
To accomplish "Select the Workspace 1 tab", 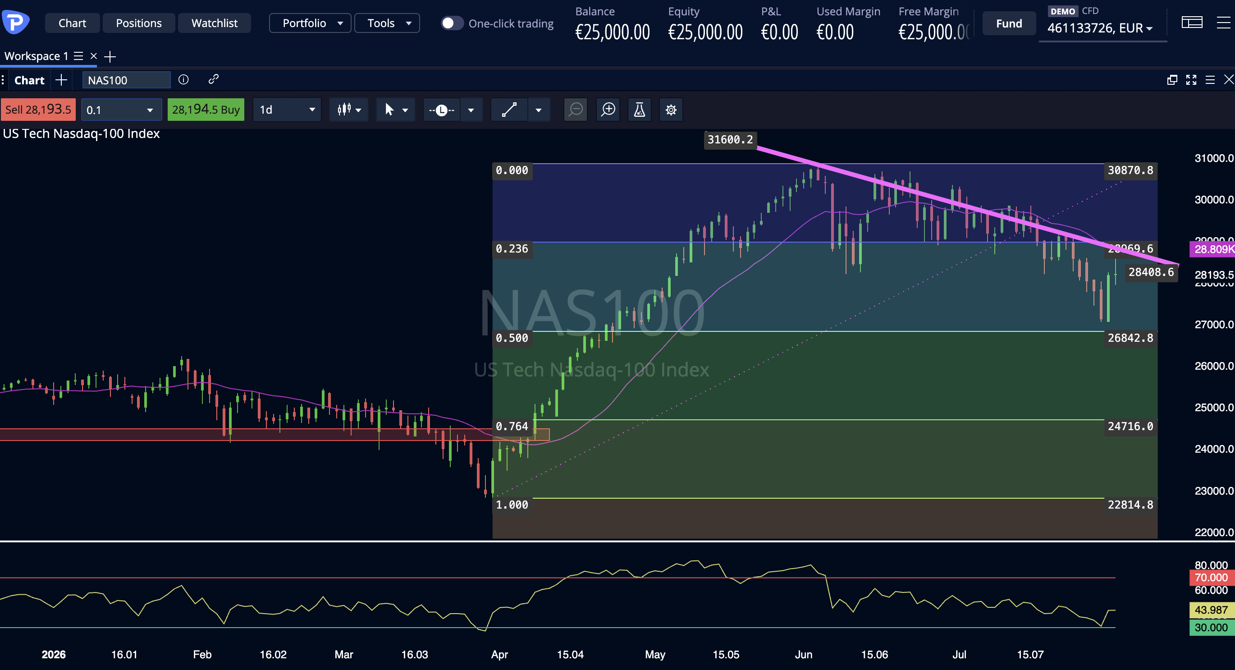I will pos(36,56).
